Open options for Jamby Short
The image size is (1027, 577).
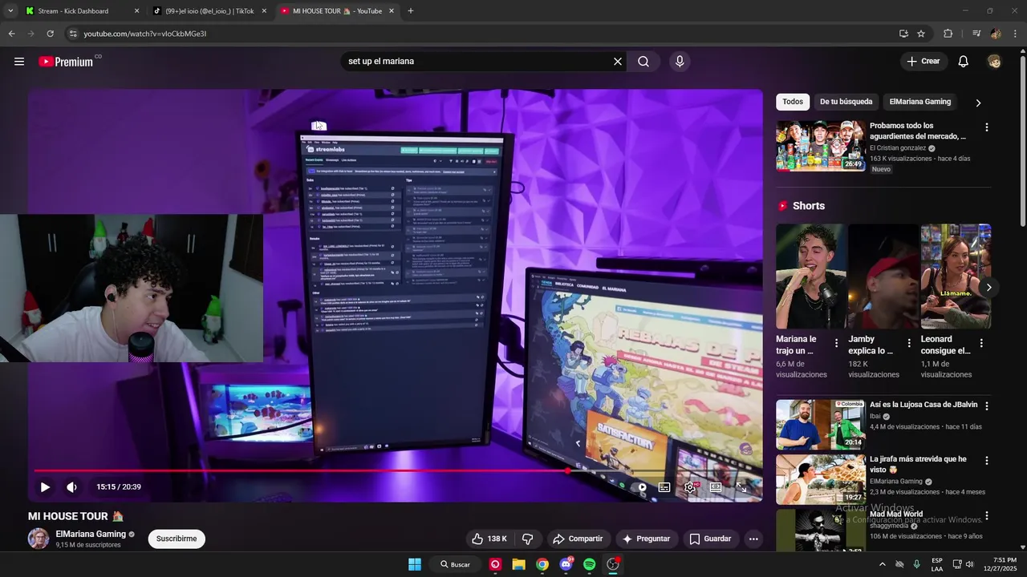click(909, 343)
